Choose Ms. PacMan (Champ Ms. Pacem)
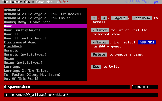The image size is (162, 101). (46, 75)
